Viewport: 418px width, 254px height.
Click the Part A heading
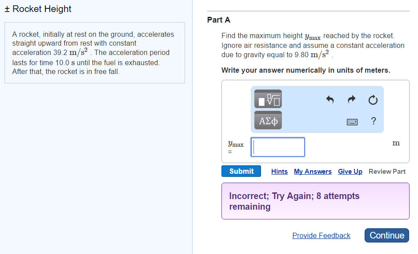coord(219,20)
